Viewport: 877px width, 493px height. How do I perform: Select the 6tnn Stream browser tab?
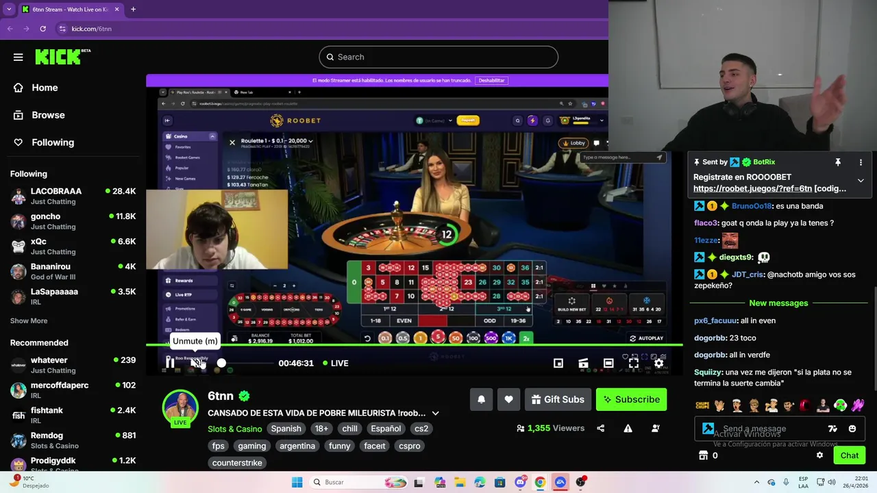(70, 10)
